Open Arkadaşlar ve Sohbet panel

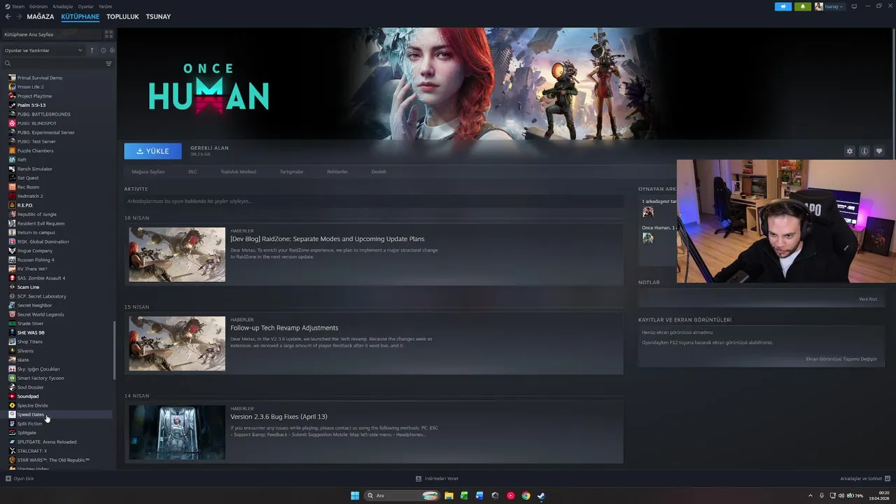click(864, 479)
